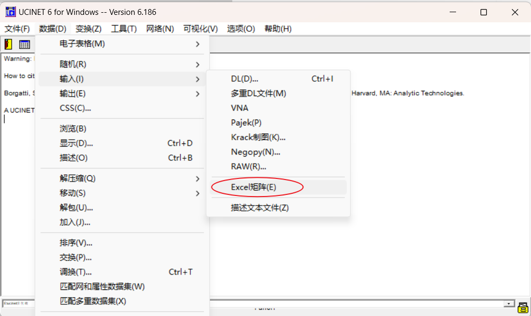Select 排序(V)... menu entry
Image resolution: width=531 pixels, height=316 pixels.
pos(122,243)
